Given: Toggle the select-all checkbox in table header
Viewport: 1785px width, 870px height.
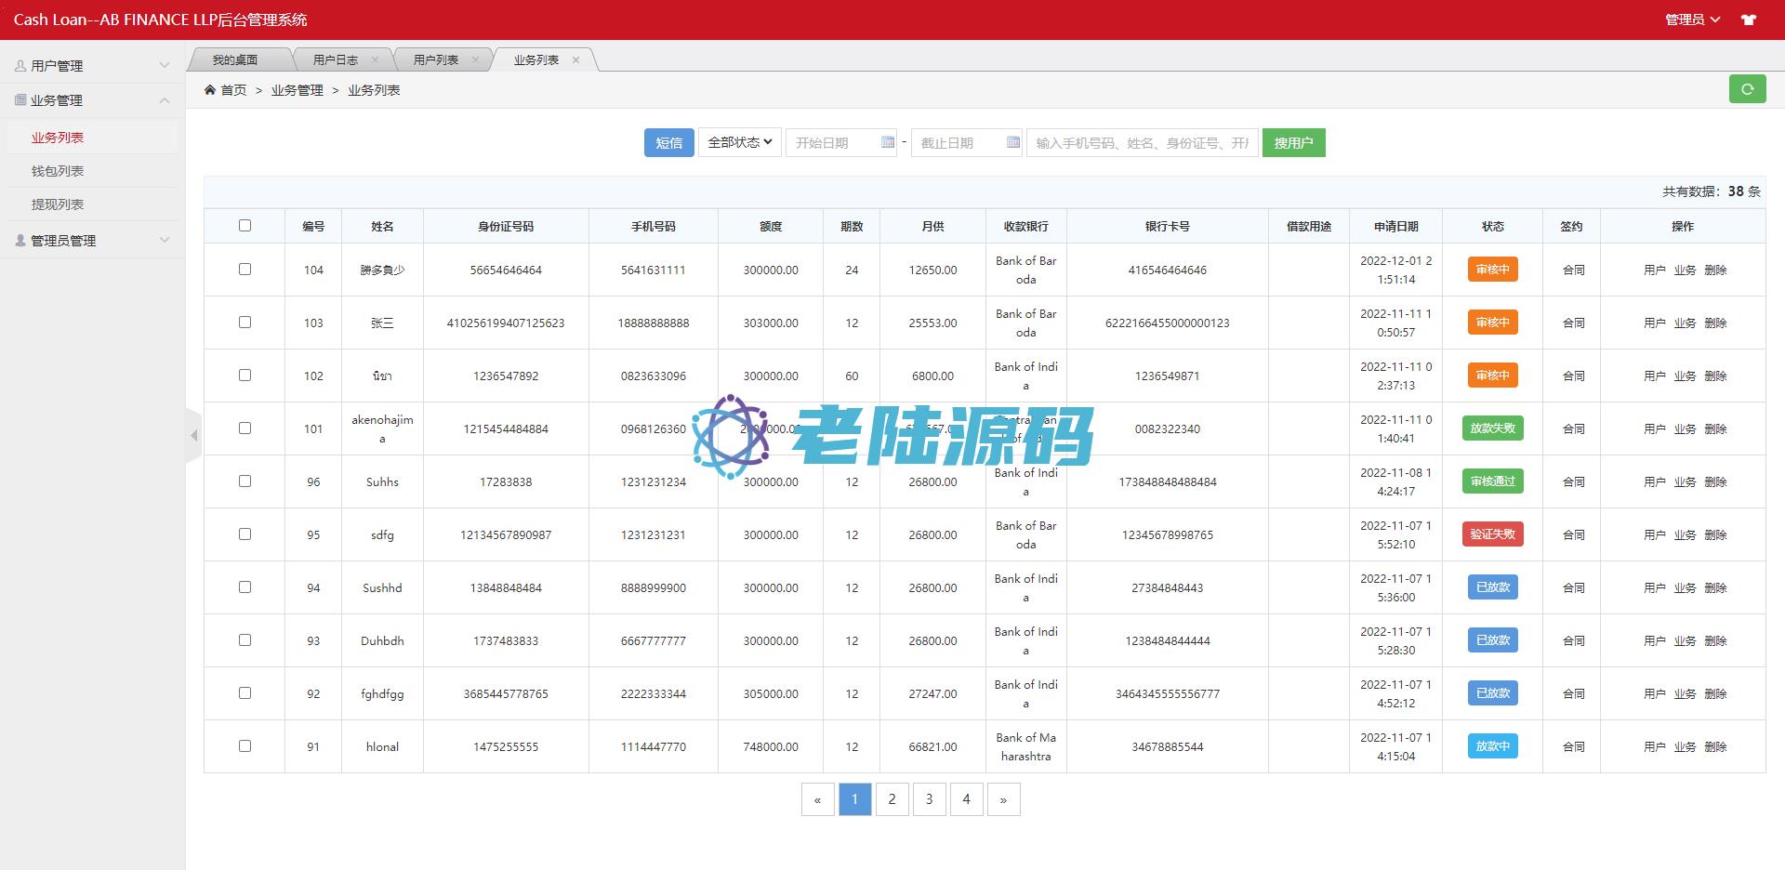Looking at the screenshot, I should [245, 225].
